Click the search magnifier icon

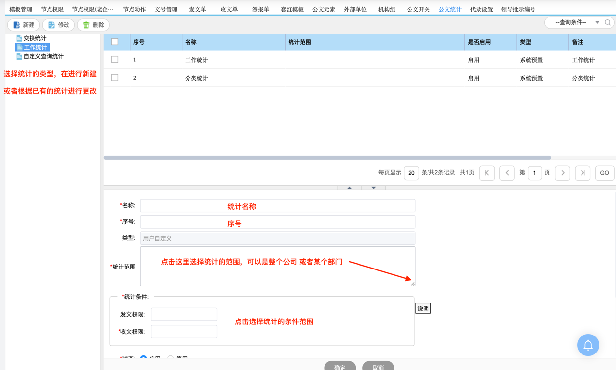[x=607, y=22]
